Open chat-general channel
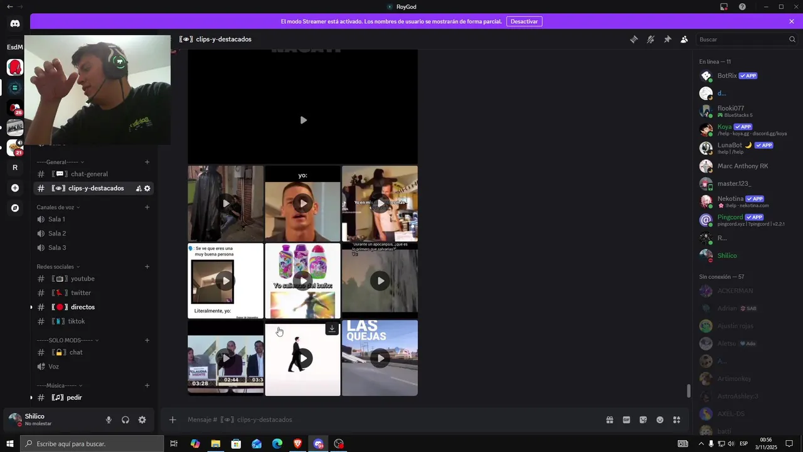 coord(94,174)
